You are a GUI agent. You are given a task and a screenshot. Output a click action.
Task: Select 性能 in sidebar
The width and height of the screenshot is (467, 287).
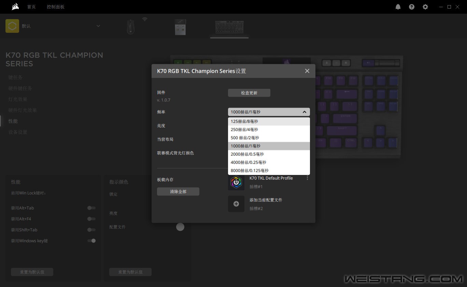click(x=13, y=121)
